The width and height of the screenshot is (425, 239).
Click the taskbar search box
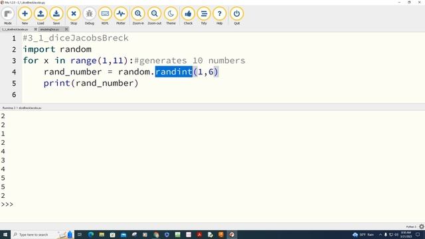coord(42,234)
